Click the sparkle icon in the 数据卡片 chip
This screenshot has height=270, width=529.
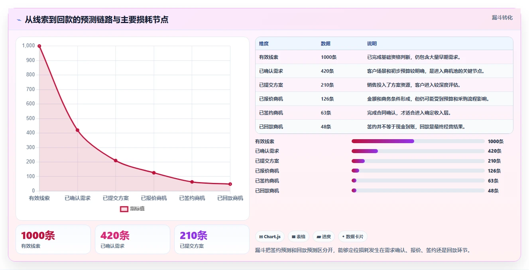343,237
